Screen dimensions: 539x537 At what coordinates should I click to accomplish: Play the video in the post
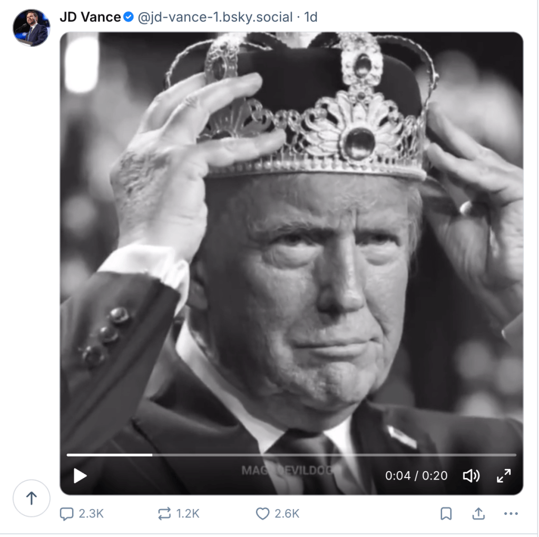tap(80, 476)
